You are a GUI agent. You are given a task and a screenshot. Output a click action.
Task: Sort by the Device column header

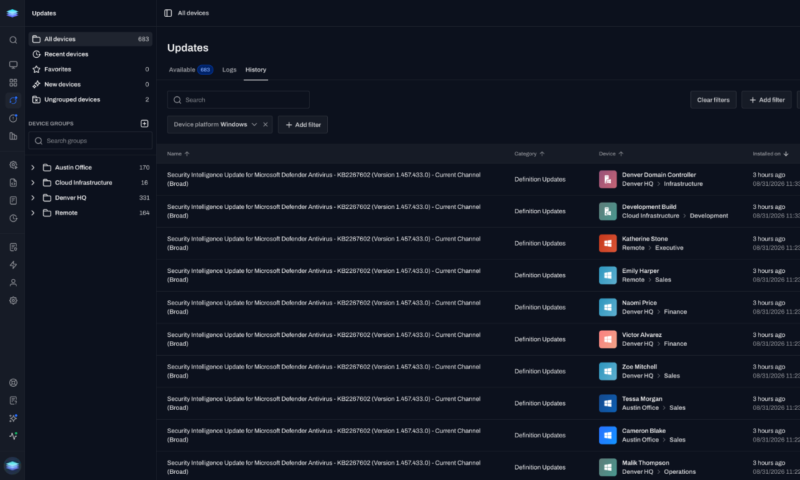tap(611, 154)
